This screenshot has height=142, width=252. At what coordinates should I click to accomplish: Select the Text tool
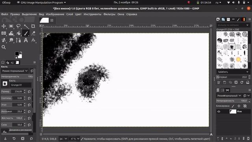26,40
